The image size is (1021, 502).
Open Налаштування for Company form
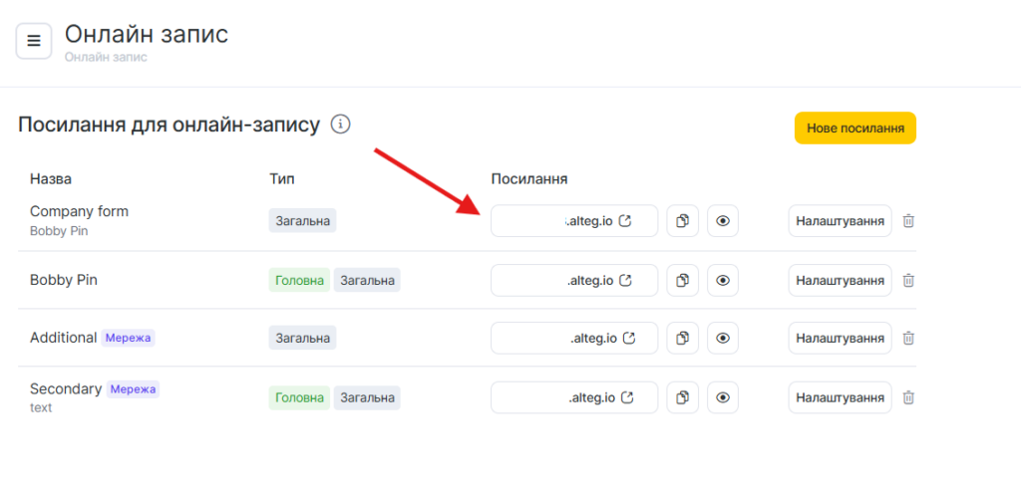coord(840,221)
